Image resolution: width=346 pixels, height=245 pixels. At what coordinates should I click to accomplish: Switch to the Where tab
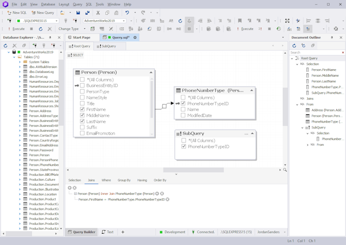coord(106,180)
